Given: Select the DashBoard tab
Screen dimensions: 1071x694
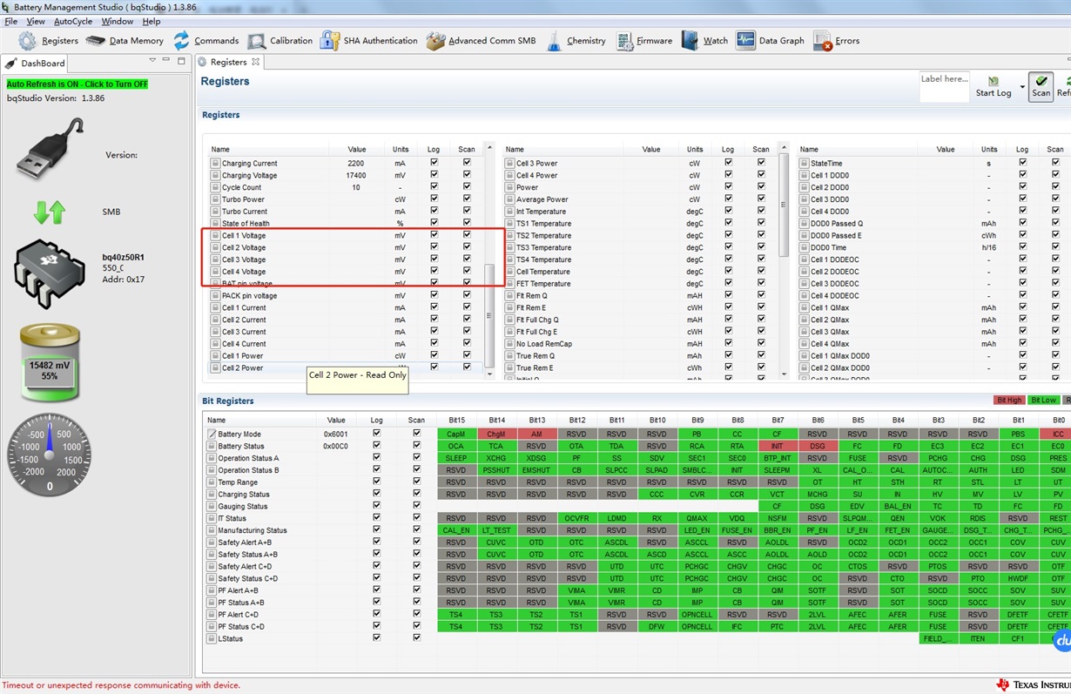Looking at the screenshot, I should [x=35, y=63].
